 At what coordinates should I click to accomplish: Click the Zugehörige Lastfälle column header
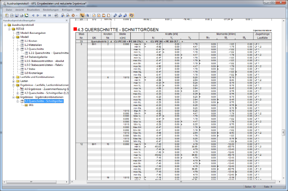[x=263, y=36]
